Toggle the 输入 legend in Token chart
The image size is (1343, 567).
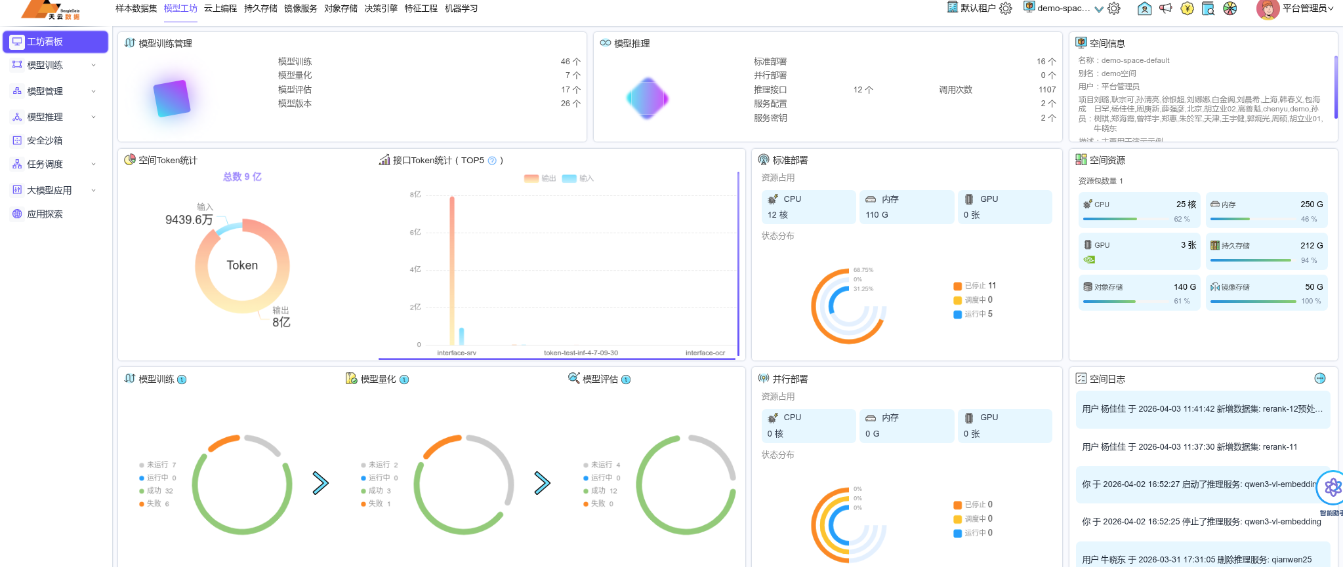(x=578, y=178)
